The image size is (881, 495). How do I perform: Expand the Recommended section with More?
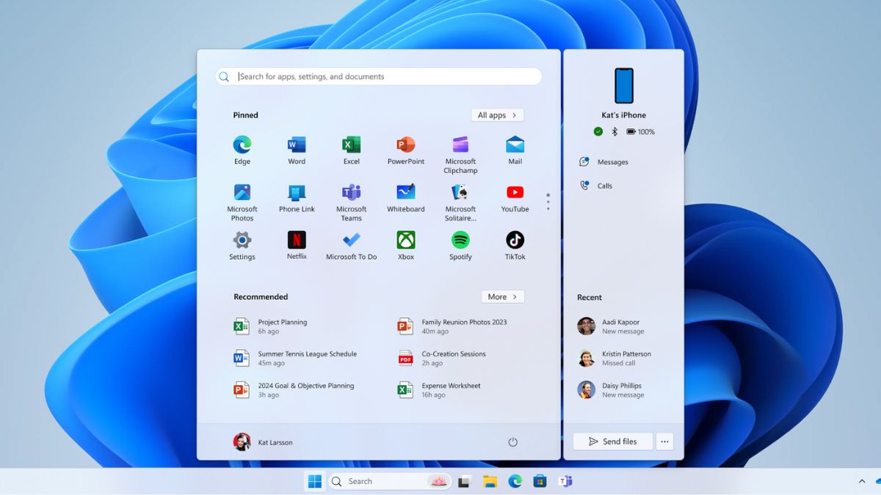(502, 296)
